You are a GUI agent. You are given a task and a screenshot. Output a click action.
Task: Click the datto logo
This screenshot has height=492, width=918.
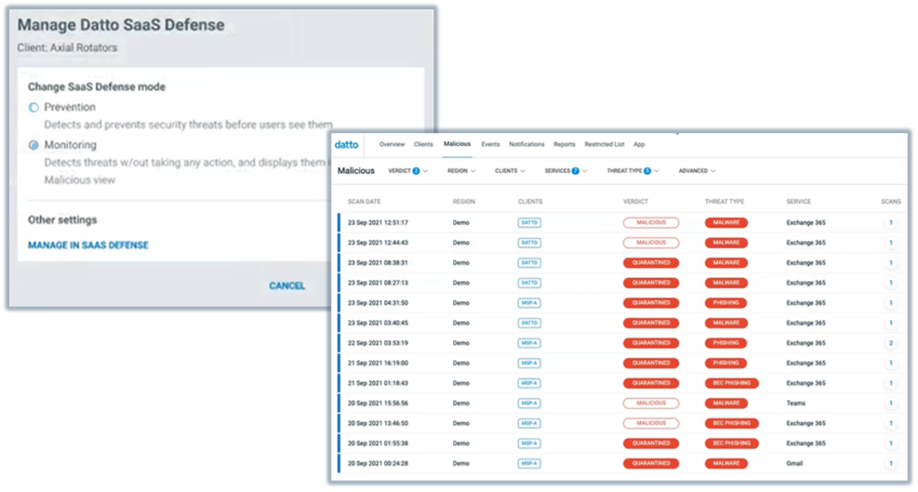coord(346,144)
